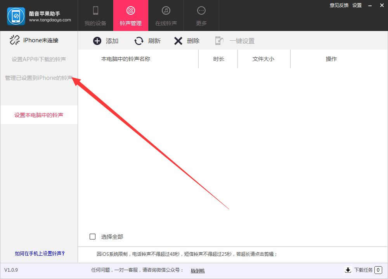Click the download arrow icon for 下载任务
The height and width of the screenshot is (279, 388).
348,270
